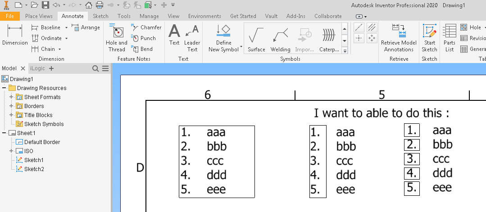Switch to the Place Views tab
The width and height of the screenshot is (486, 212).
click(x=39, y=16)
